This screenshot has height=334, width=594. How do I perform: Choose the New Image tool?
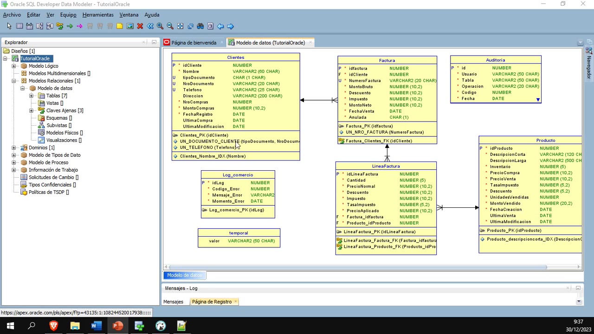[x=130, y=26]
